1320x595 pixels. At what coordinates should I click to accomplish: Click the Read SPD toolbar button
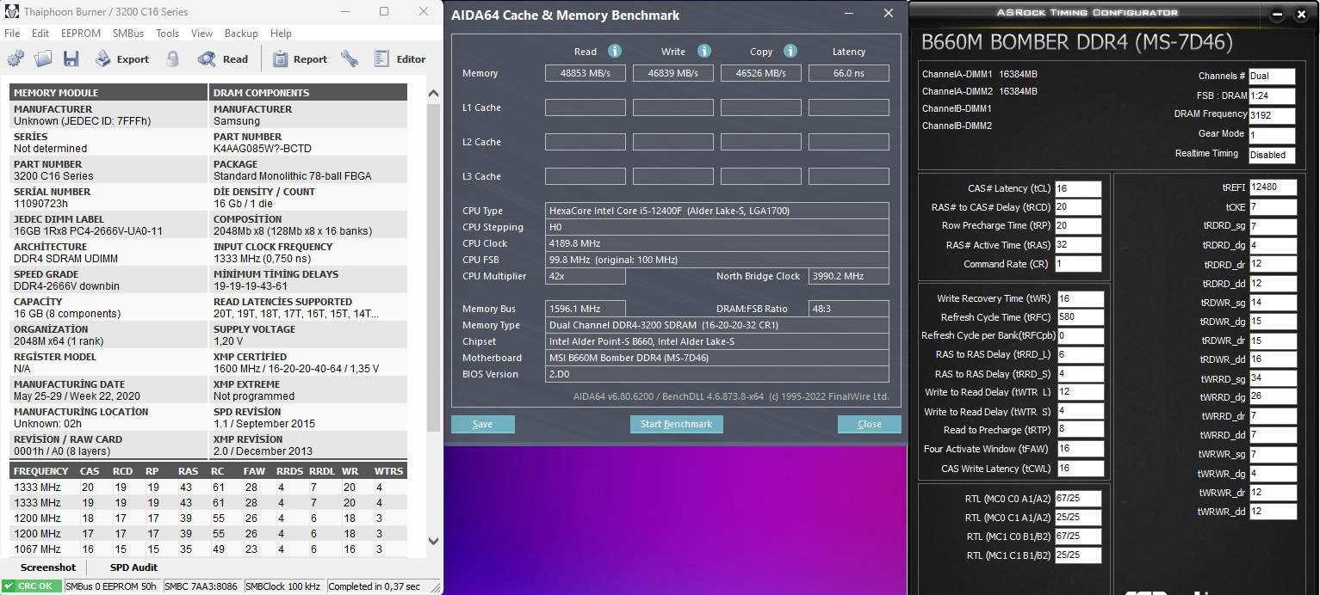(223, 59)
